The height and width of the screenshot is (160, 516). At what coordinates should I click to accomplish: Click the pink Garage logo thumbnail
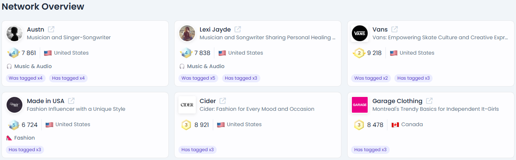coord(360,105)
